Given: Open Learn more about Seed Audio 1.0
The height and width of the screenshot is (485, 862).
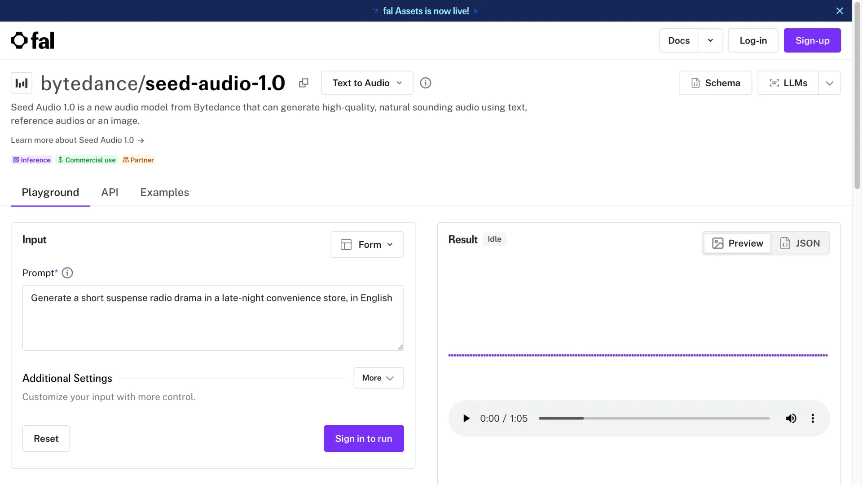Looking at the screenshot, I should (77, 140).
